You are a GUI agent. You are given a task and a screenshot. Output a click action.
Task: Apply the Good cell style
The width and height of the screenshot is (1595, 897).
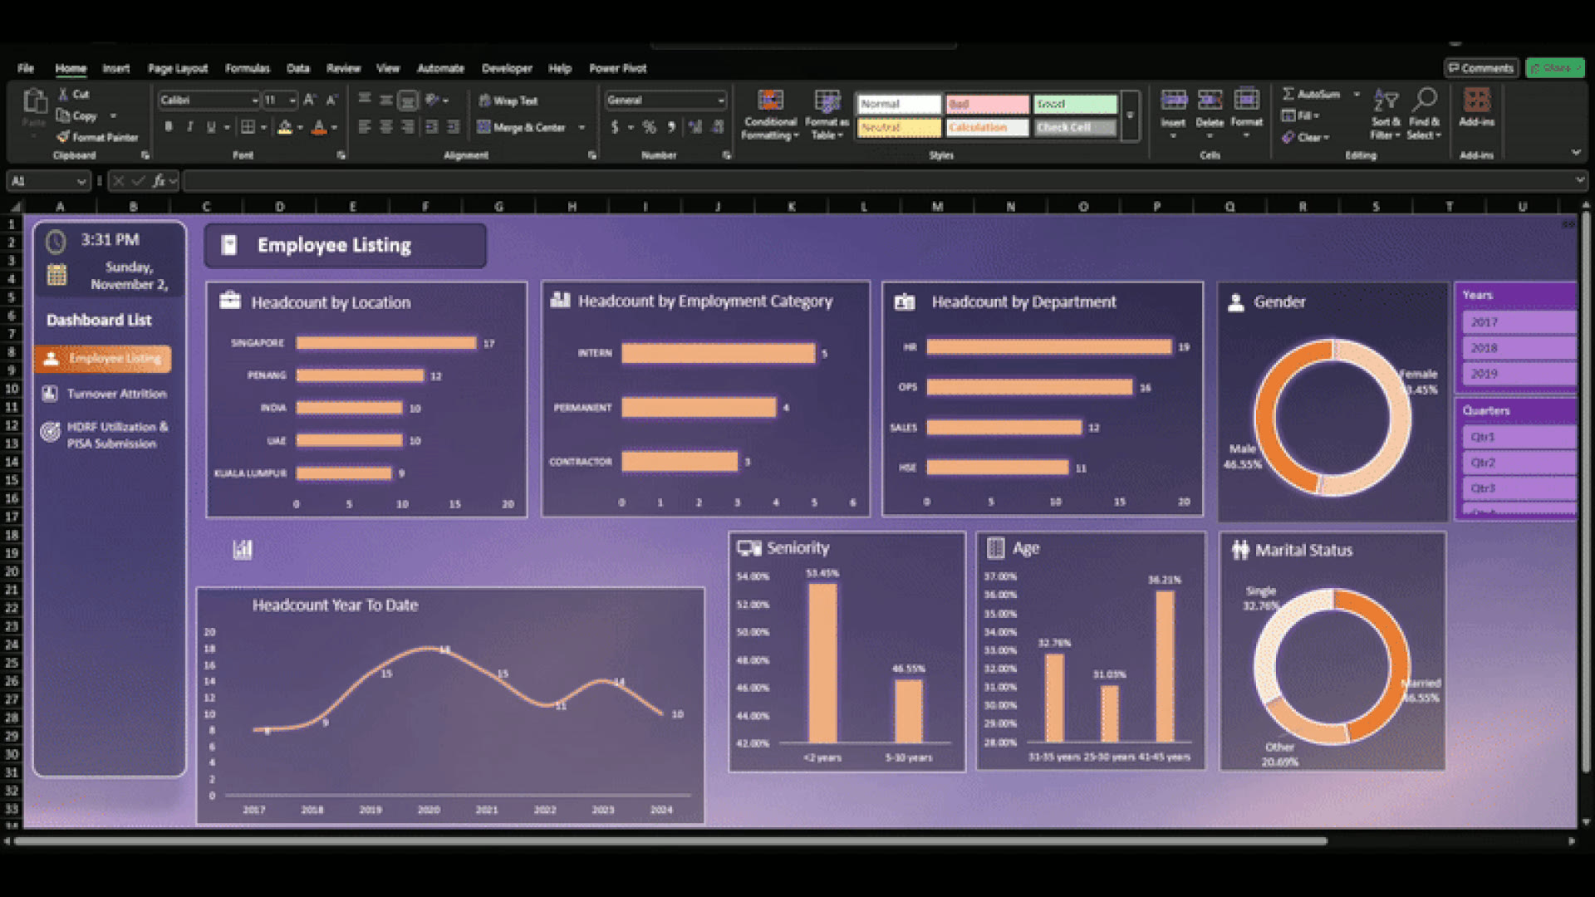[1075, 104]
